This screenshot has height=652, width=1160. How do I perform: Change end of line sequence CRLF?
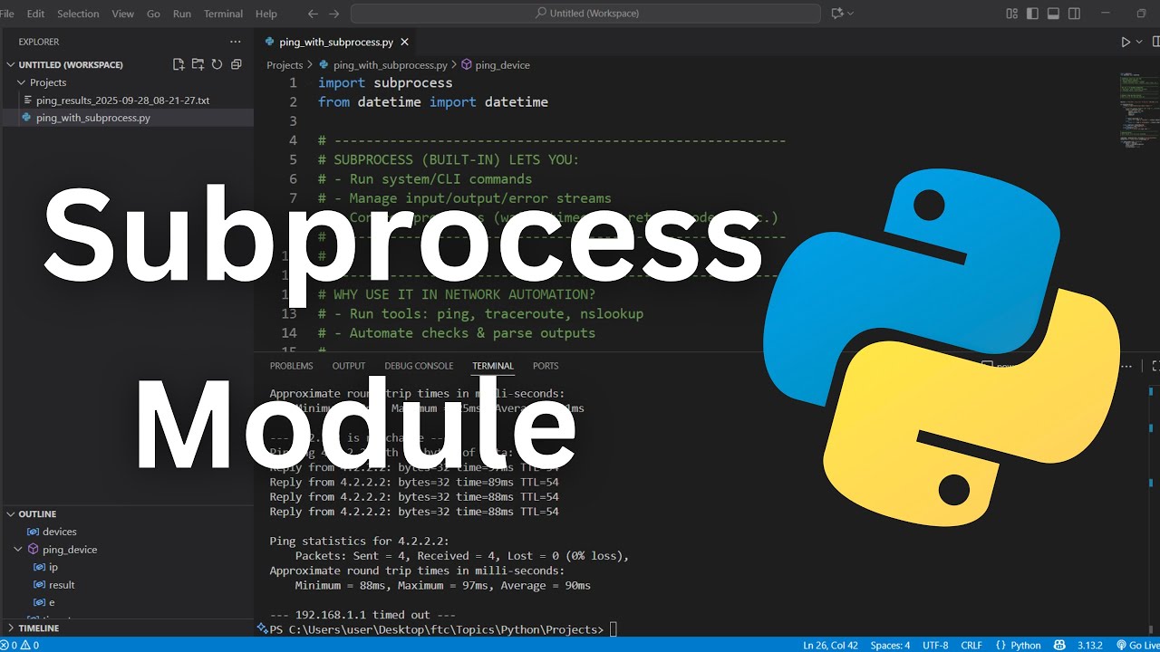(x=971, y=645)
